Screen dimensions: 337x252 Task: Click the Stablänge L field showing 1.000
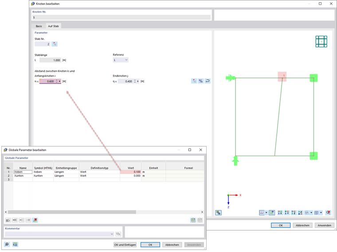[x=50, y=60]
